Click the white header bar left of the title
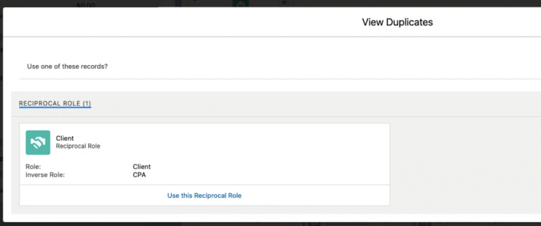This screenshot has width=541, height=226. click(x=173, y=22)
